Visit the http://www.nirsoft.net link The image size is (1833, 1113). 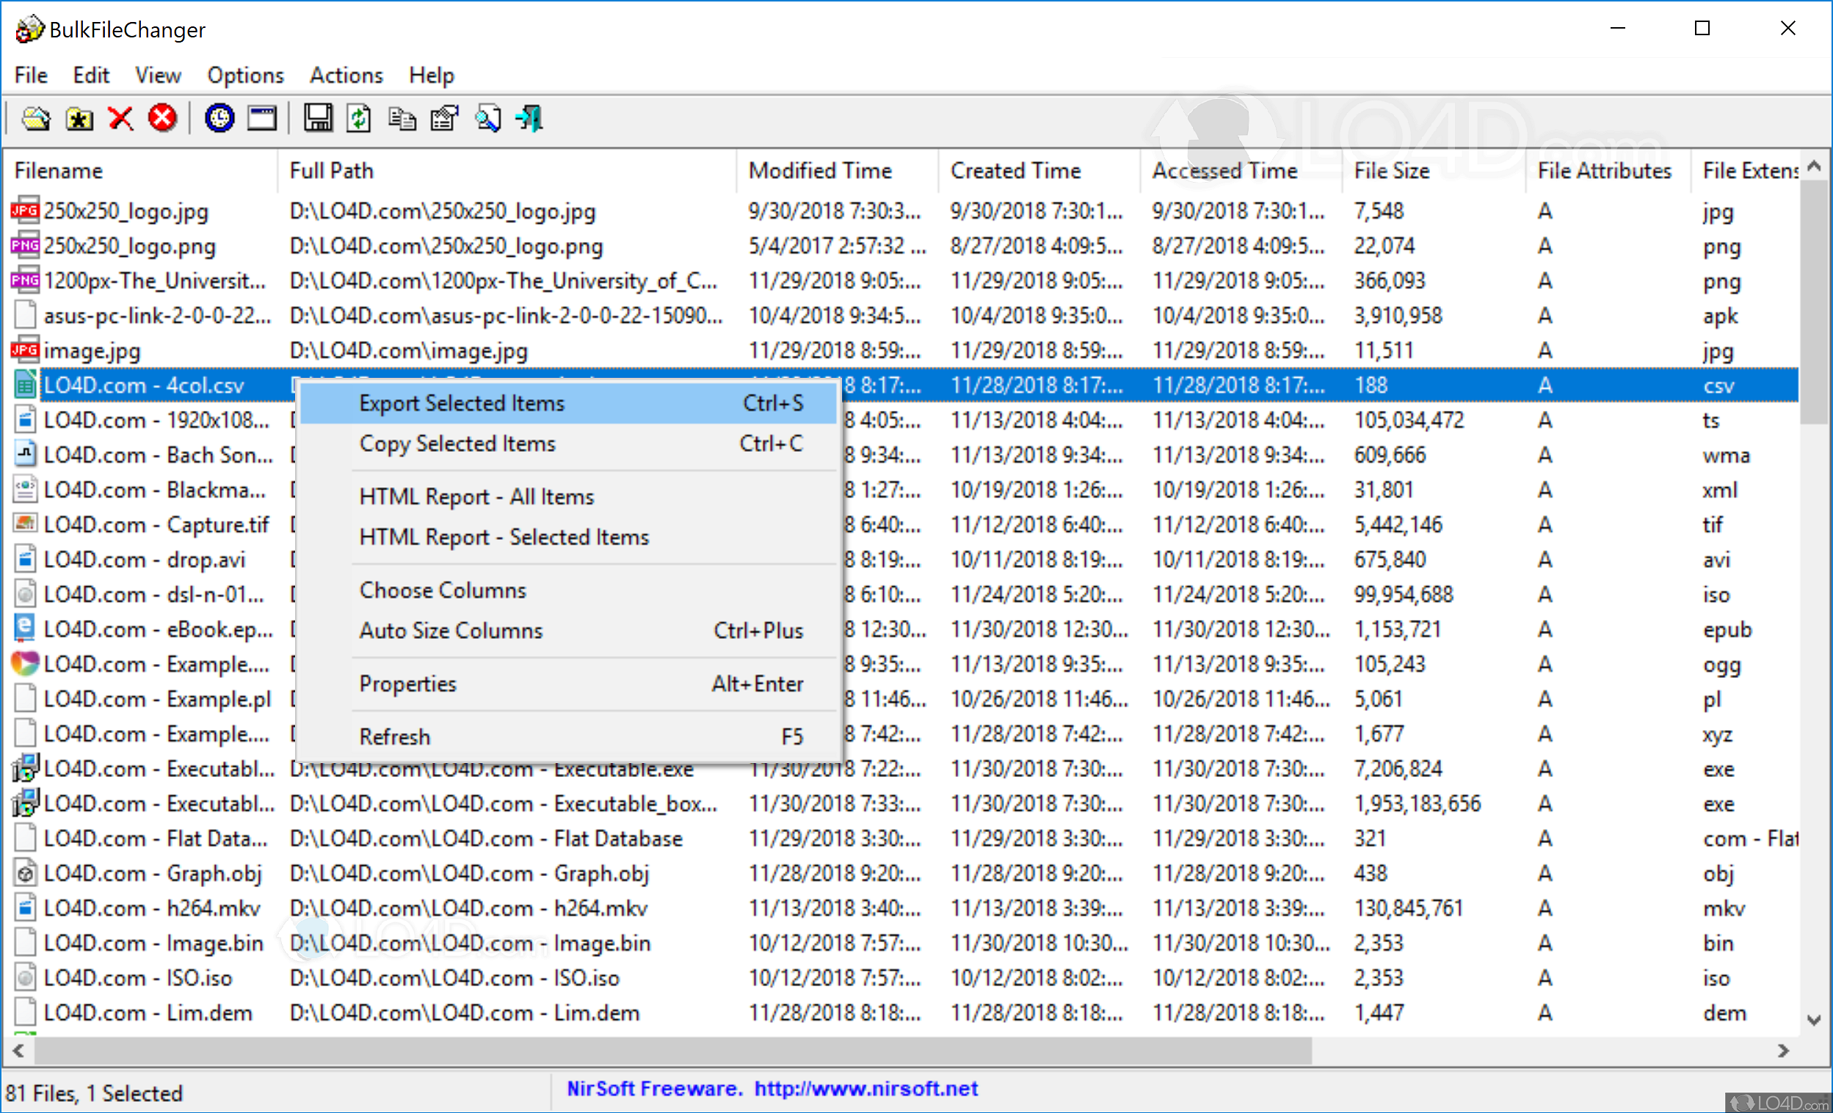point(865,1088)
